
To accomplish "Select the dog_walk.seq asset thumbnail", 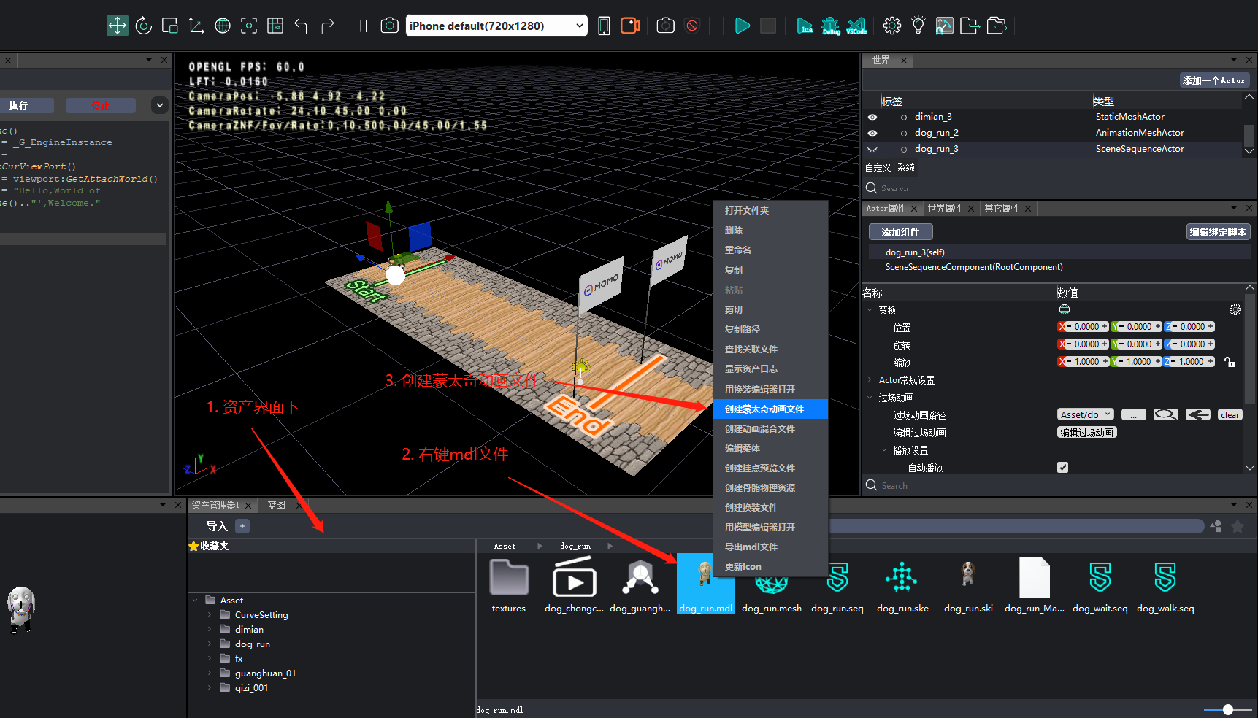I will click(x=1165, y=586).
